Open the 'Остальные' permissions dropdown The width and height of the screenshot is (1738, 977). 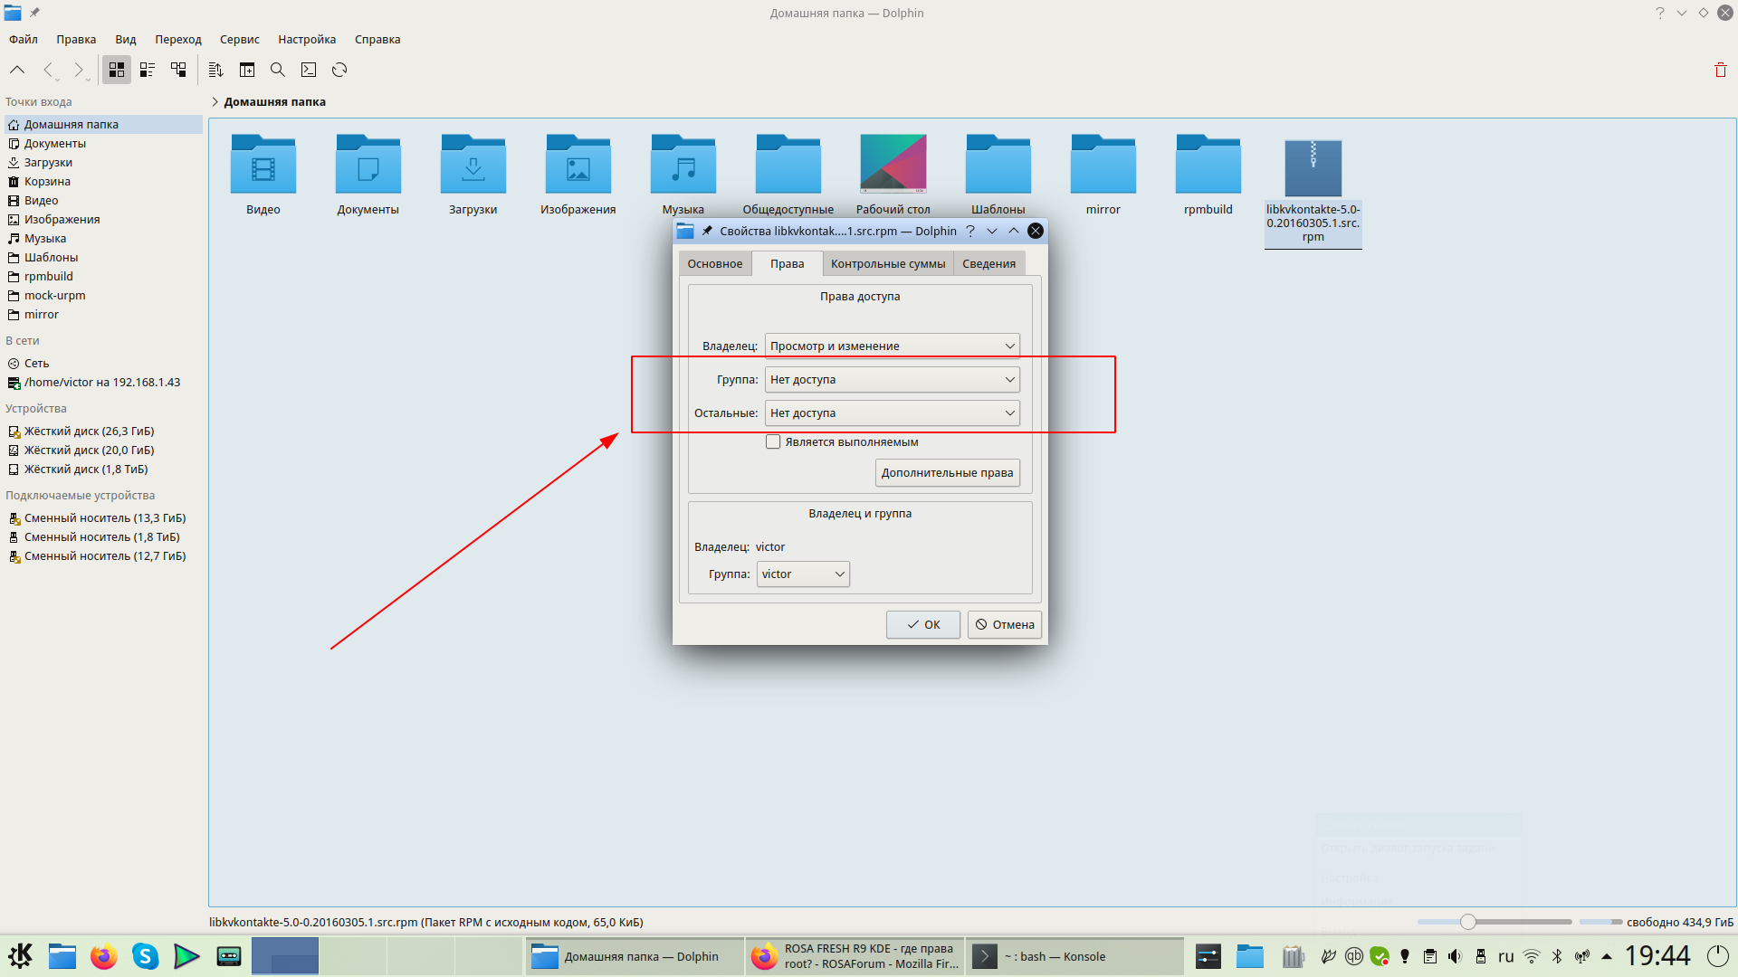point(892,413)
